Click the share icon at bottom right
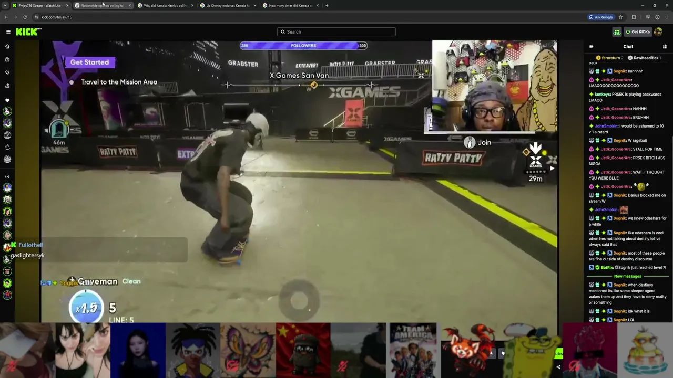This screenshot has width=673, height=378. [558, 367]
